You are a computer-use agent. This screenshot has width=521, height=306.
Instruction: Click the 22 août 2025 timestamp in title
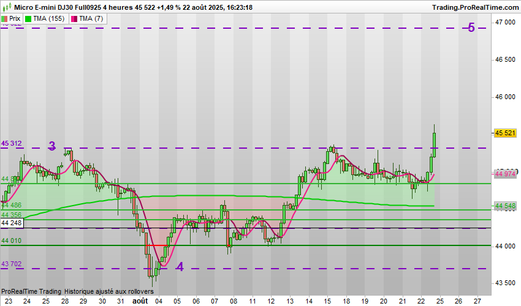pyautogui.click(x=203, y=7)
